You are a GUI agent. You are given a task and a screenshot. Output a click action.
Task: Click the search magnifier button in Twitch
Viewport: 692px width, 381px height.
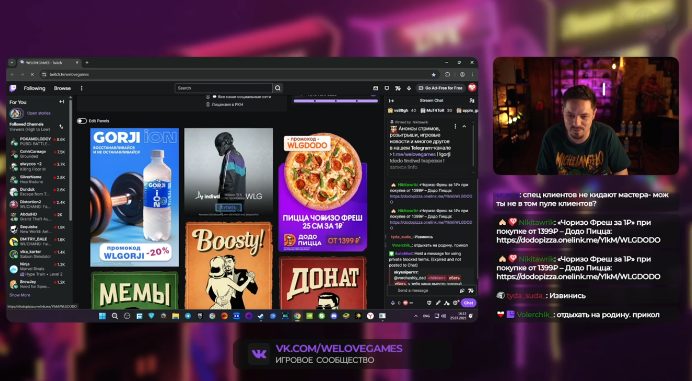[278, 88]
